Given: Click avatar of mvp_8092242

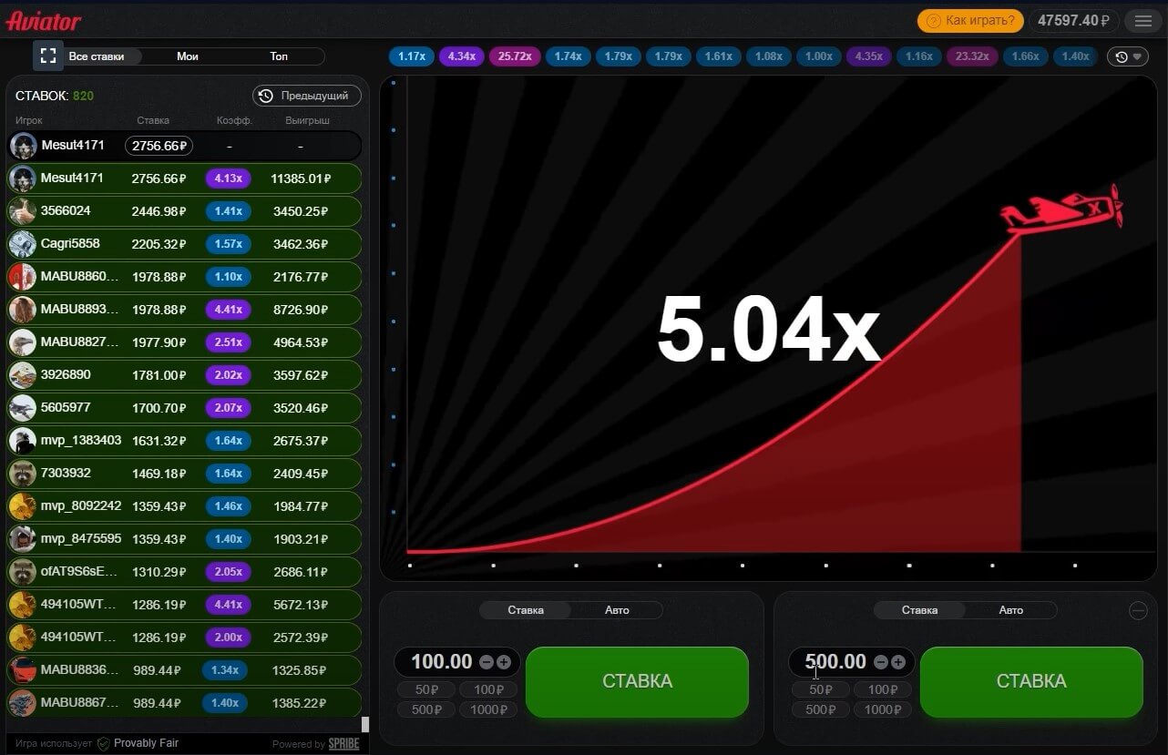Looking at the screenshot, I should 23,506.
